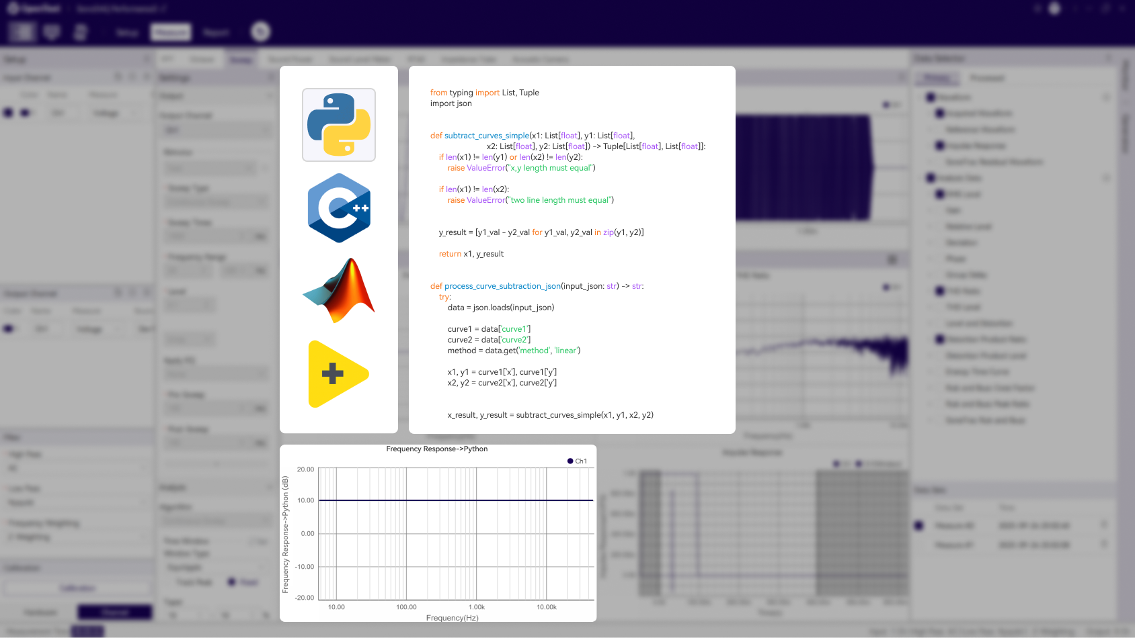Click the third icon in top toolbar
Image resolution: width=1135 pixels, height=638 pixels.
(x=81, y=32)
